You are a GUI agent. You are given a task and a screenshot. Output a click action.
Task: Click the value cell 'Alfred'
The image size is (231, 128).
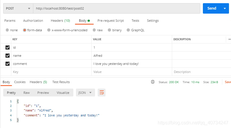tap(132, 56)
